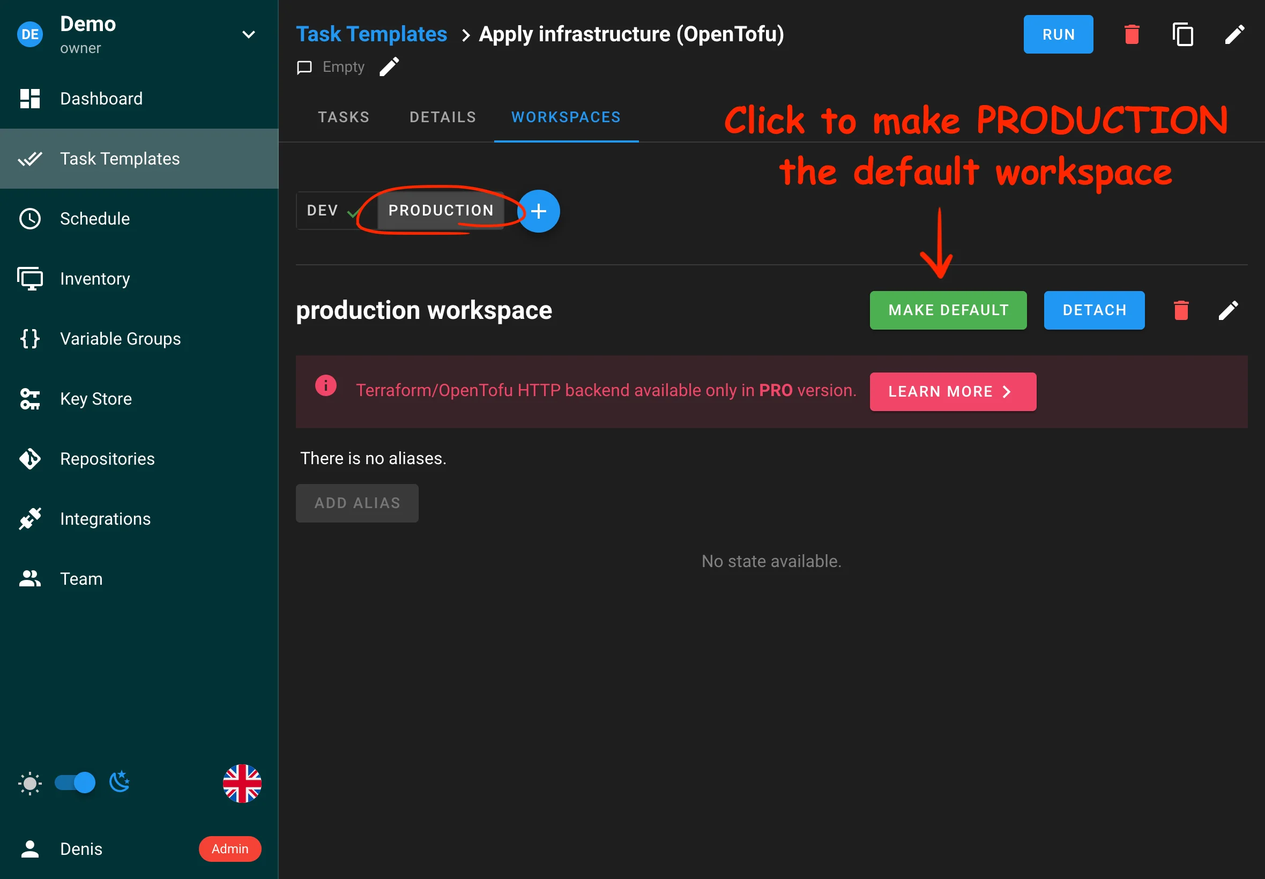Click the edit template pencil icon at top right

click(x=1233, y=34)
